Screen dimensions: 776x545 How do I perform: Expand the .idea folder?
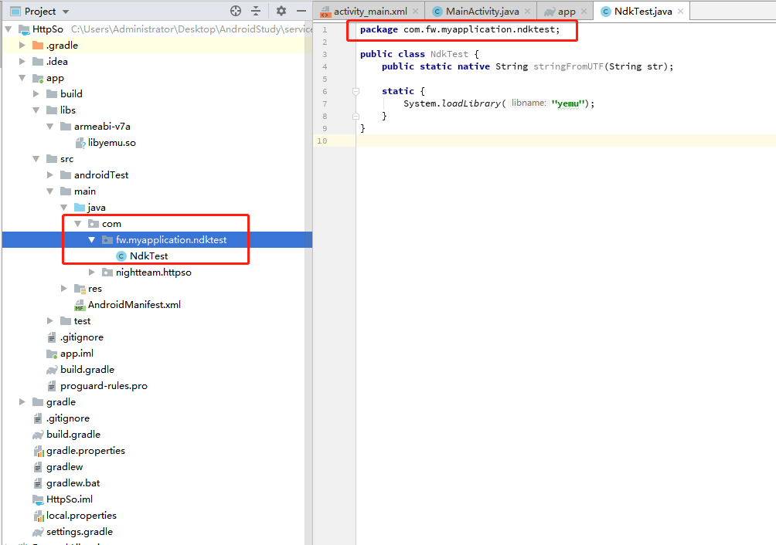tap(22, 61)
